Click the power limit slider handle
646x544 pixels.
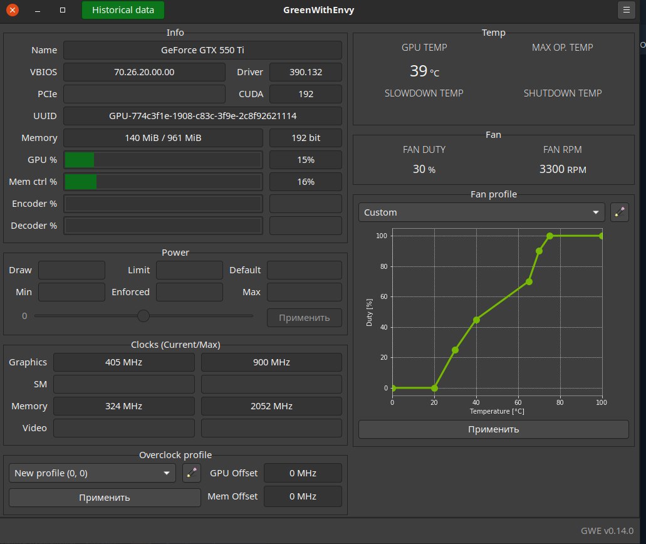(x=143, y=316)
